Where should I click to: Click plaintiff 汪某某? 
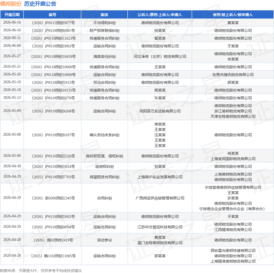coord(160,135)
